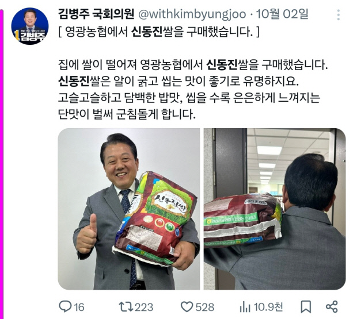
Task: Click the reply speech bubble icon
Action: pyautogui.click(x=65, y=306)
